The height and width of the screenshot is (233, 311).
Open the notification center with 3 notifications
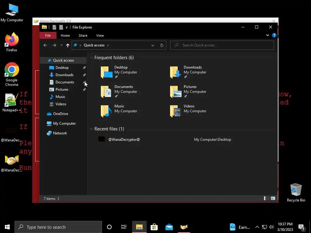click(x=302, y=227)
